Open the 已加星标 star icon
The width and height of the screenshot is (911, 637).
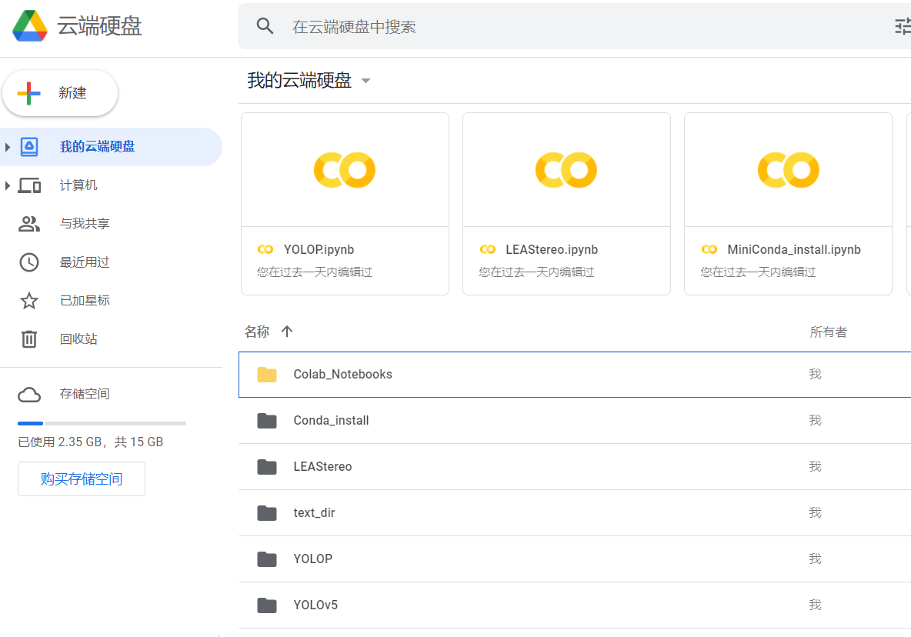click(x=29, y=300)
